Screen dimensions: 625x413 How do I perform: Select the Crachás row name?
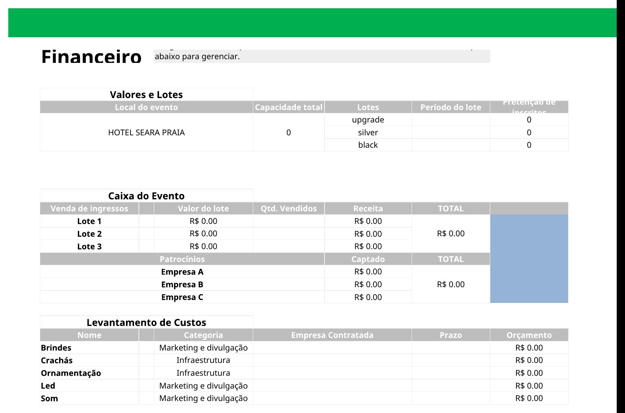(x=89, y=360)
